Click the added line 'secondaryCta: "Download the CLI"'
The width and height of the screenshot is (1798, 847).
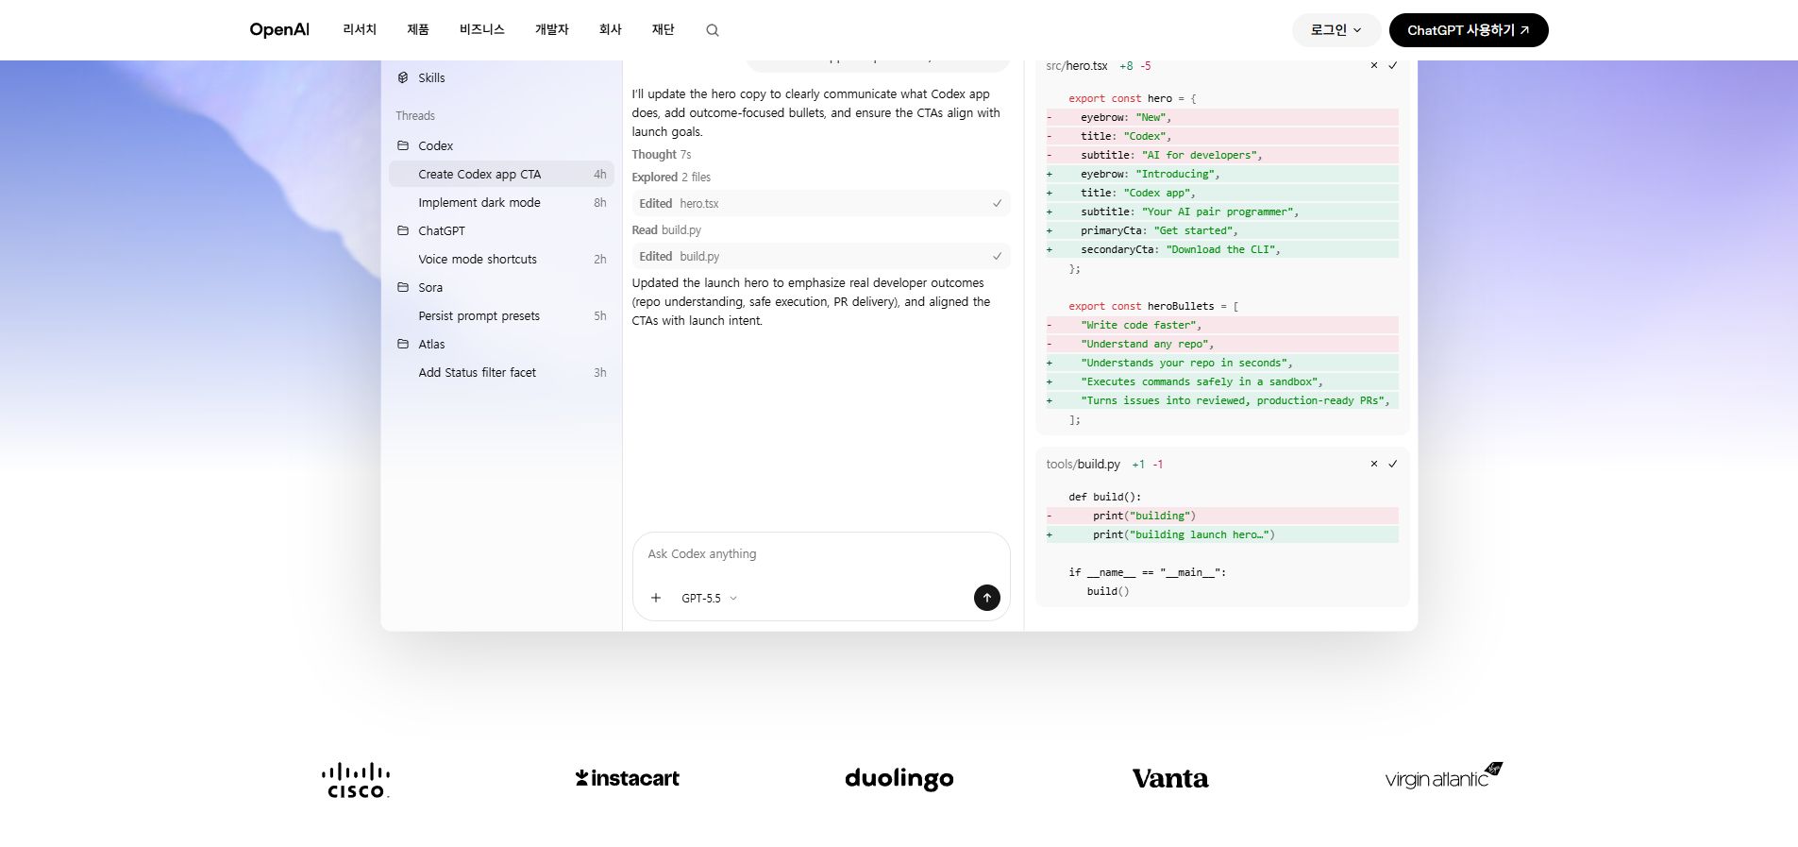click(x=1222, y=249)
